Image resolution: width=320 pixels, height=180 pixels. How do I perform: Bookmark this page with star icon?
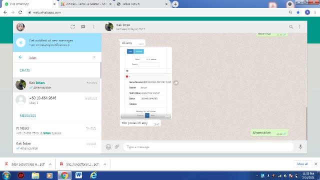click(298, 12)
